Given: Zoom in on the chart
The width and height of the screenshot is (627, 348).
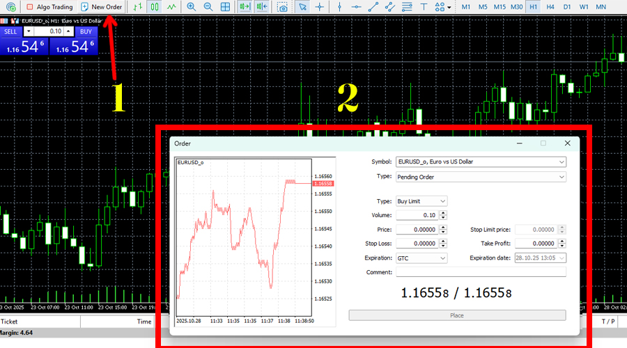Looking at the screenshot, I should coord(192,7).
